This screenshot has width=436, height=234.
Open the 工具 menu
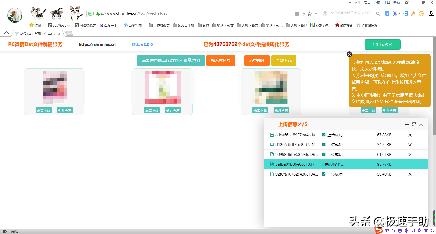(387, 3)
